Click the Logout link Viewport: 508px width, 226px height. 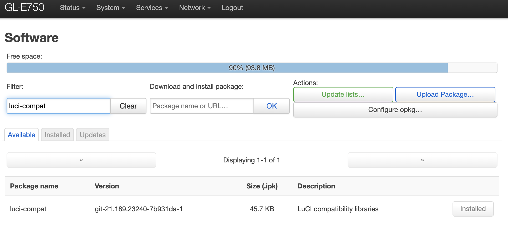232,8
